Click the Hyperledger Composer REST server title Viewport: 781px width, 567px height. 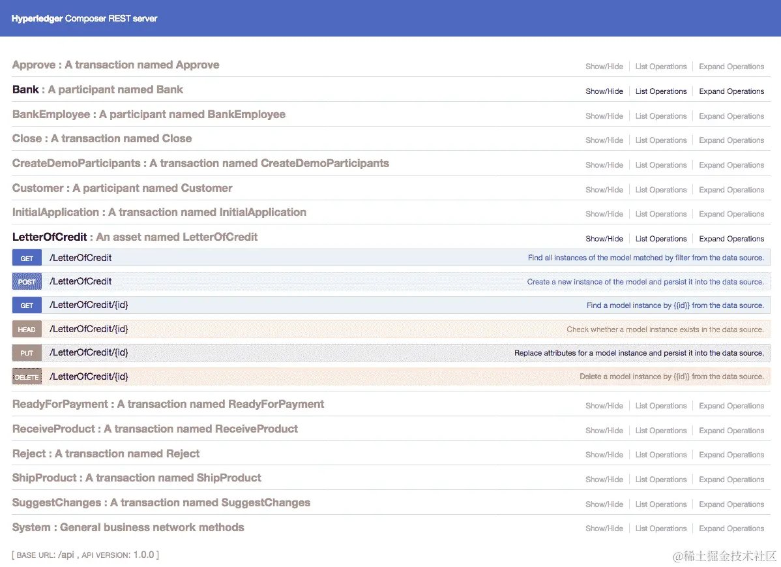coord(84,18)
